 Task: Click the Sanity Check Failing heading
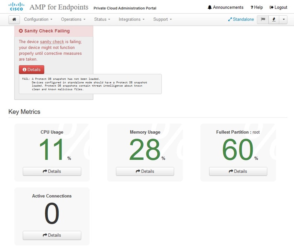[x=47, y=31]
